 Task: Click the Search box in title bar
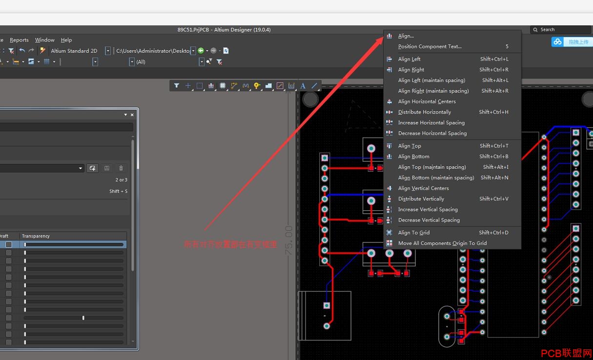click(561, 30)
